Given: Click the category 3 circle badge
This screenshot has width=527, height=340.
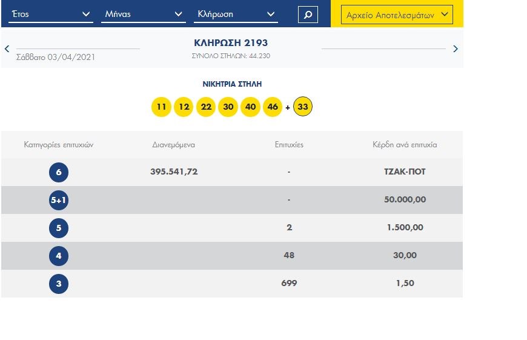Looking at the screenshot, I should [59, 284].
